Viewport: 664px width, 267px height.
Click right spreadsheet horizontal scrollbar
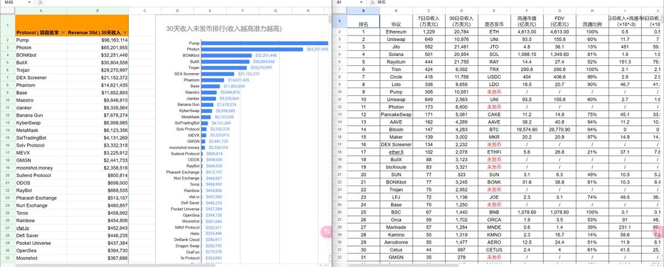tap(403, 265)
